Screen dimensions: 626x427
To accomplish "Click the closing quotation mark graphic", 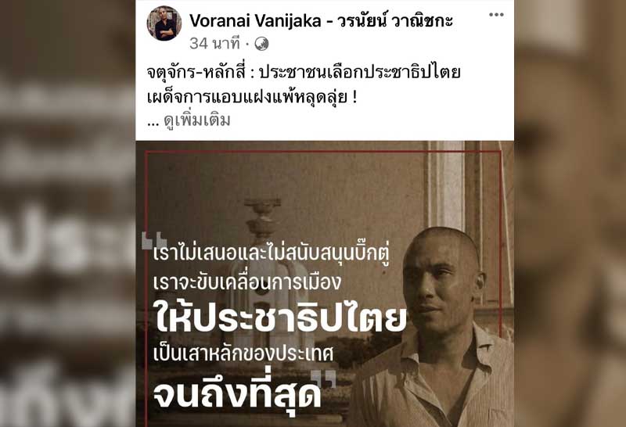I will click(324, 379).
